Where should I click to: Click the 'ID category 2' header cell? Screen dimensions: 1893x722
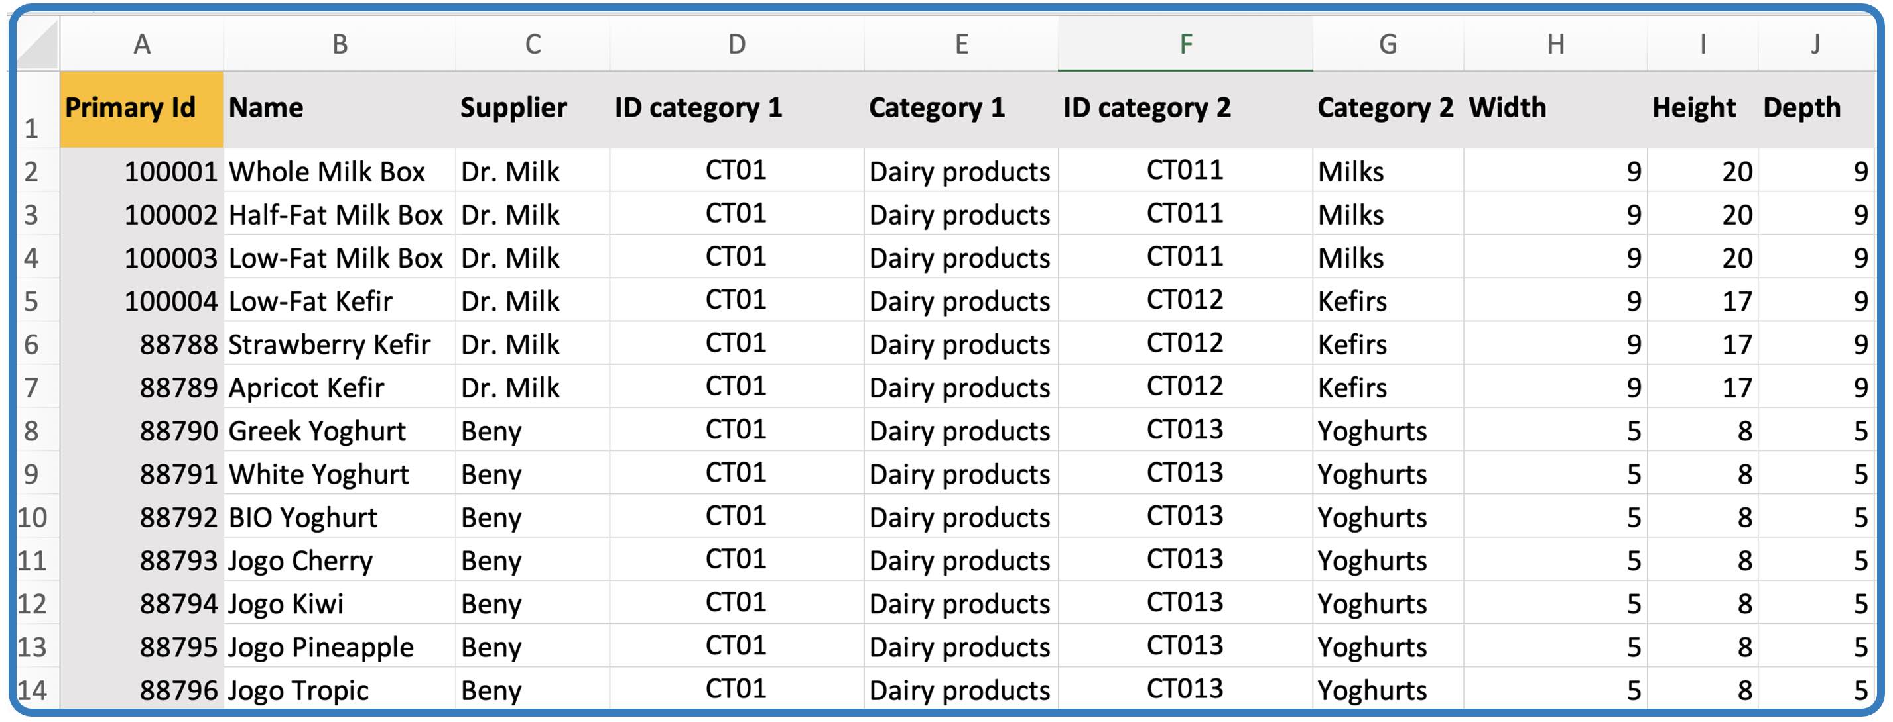click(1185, 109)
